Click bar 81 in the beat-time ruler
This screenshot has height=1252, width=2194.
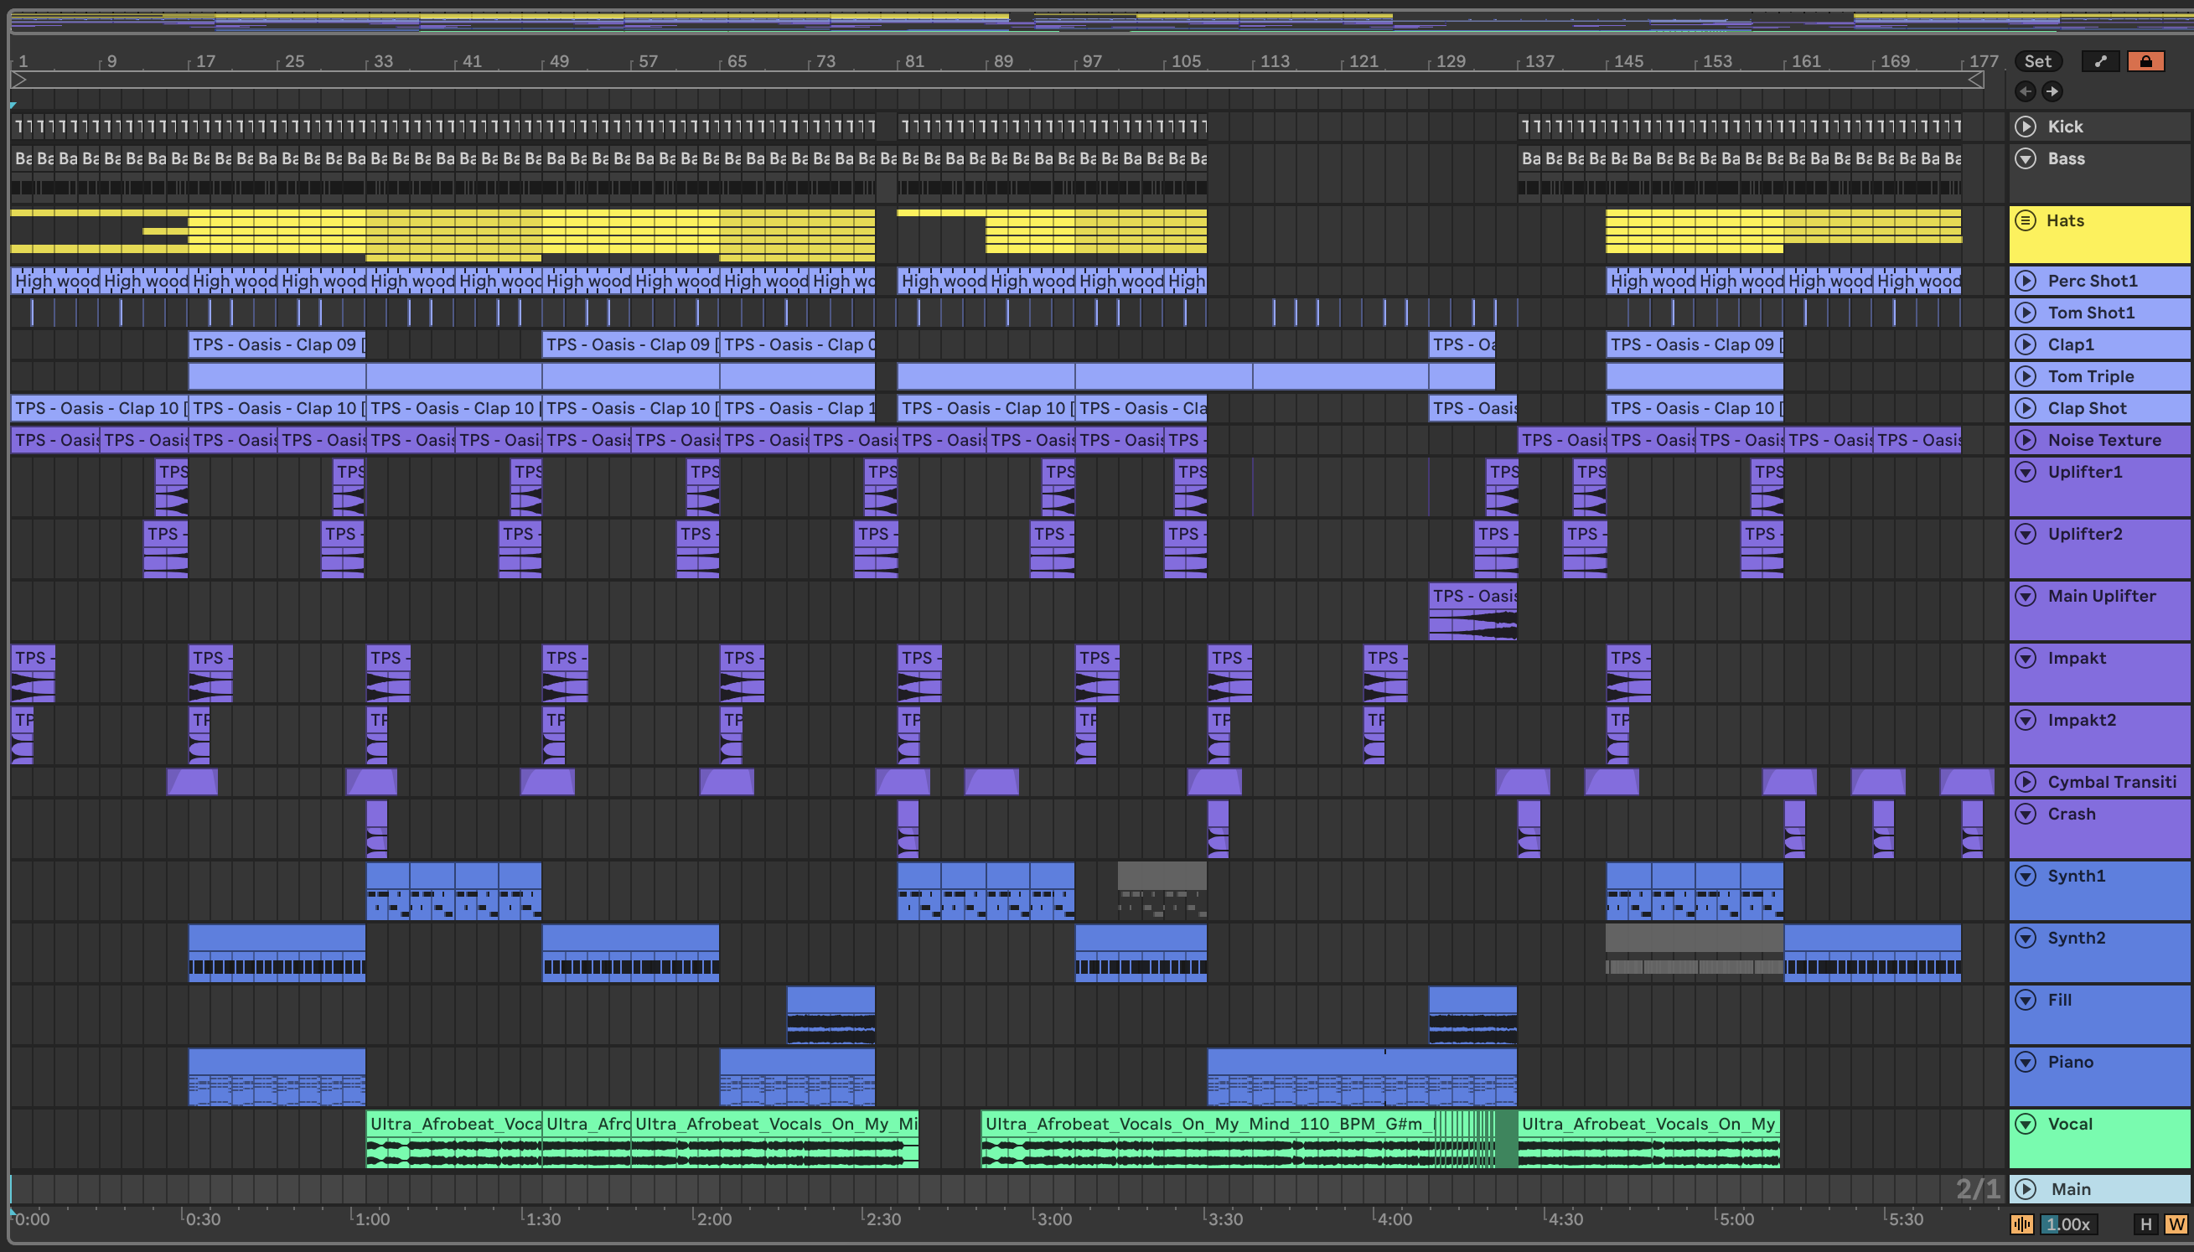coord(913,61)
